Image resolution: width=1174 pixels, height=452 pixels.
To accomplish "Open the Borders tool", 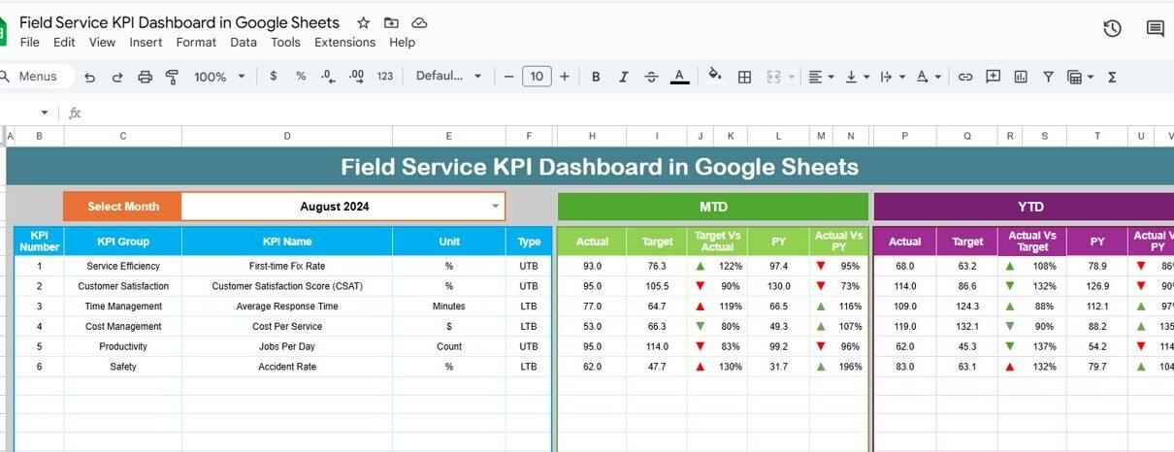I will coord(744,77).
